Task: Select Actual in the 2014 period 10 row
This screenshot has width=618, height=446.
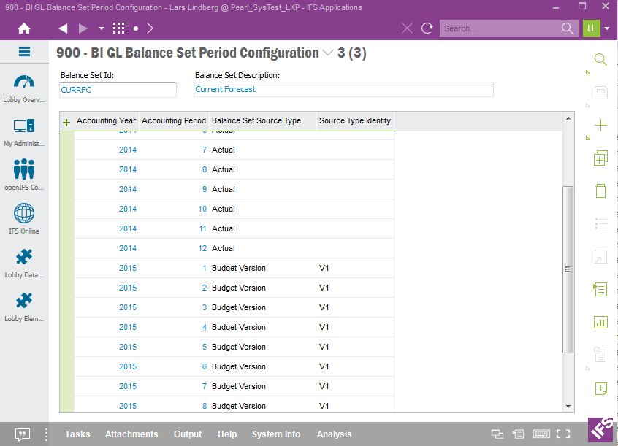Action: point(224,209)
